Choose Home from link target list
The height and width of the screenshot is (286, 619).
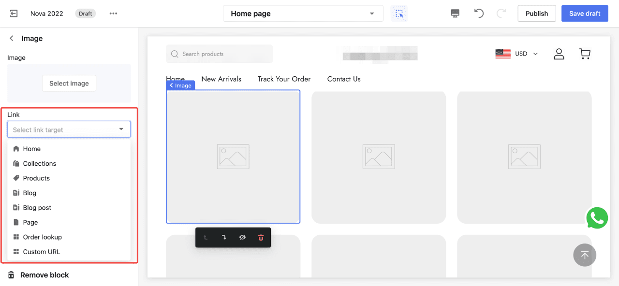[x=69, y=149]
